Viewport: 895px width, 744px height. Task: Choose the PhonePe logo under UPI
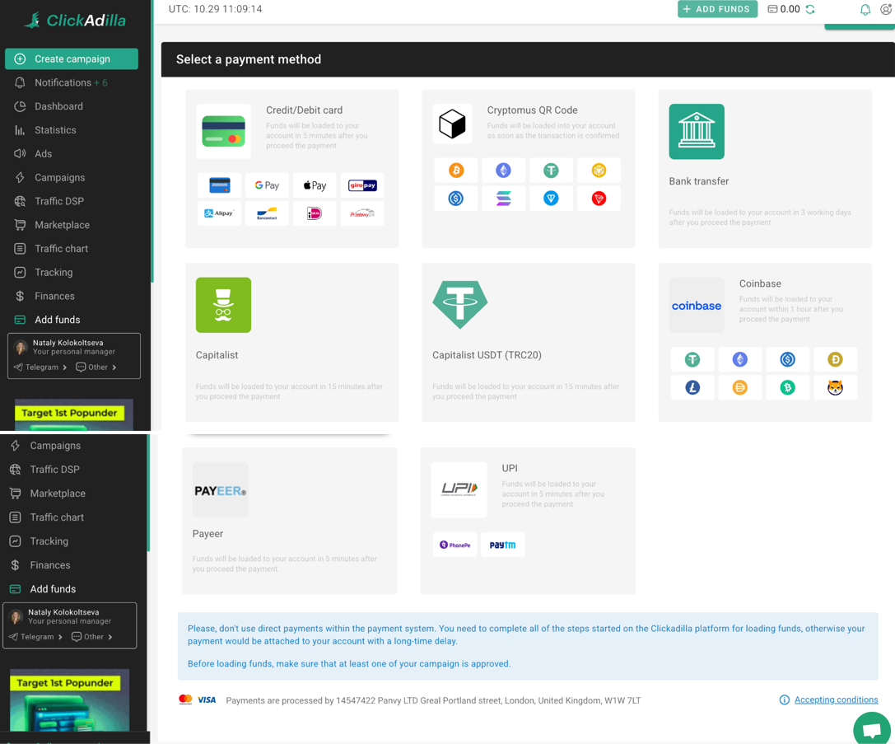click(x=454, y=545)
